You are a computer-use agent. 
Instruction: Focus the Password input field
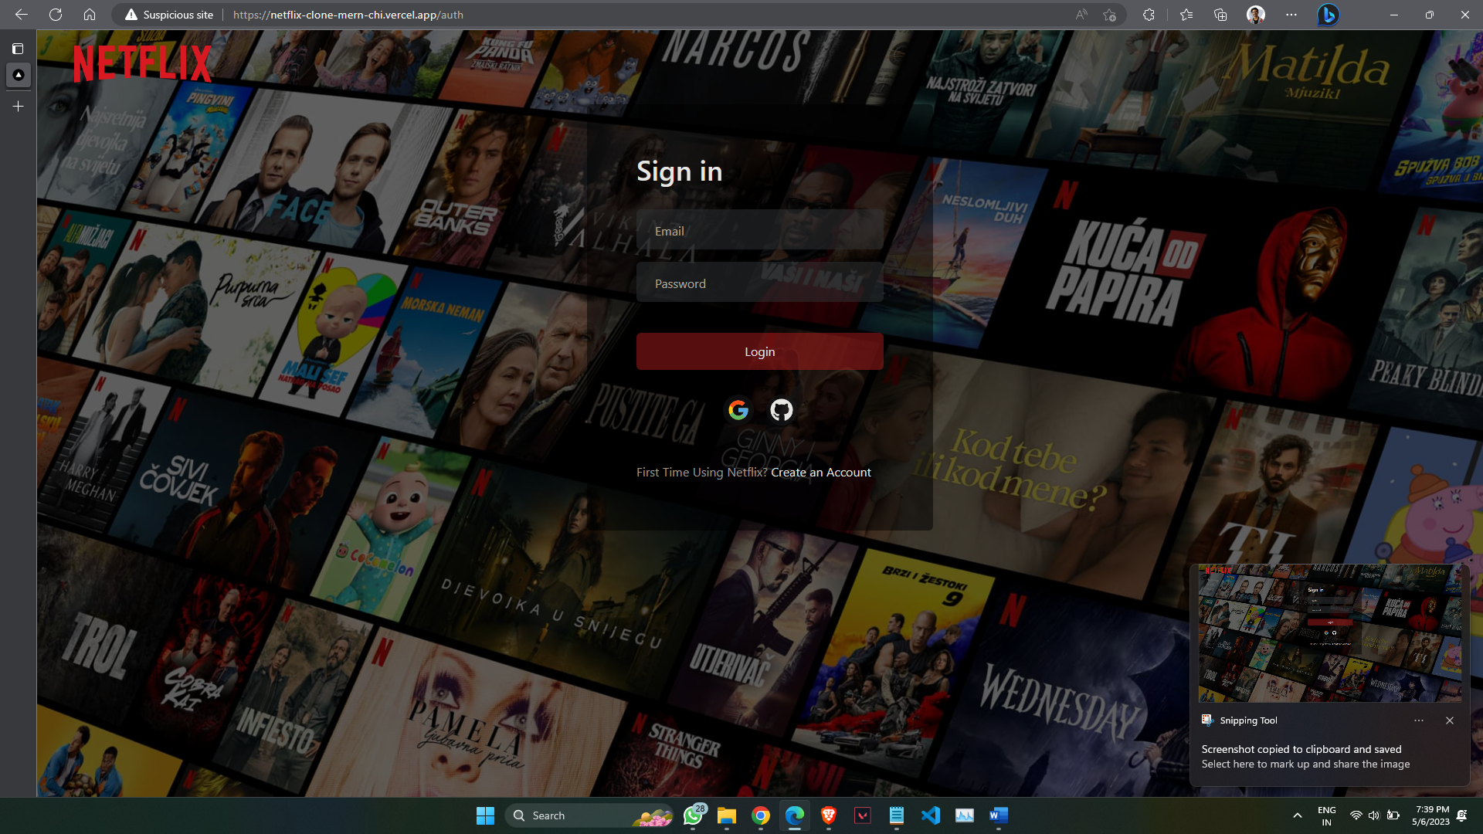coord(759,283)
